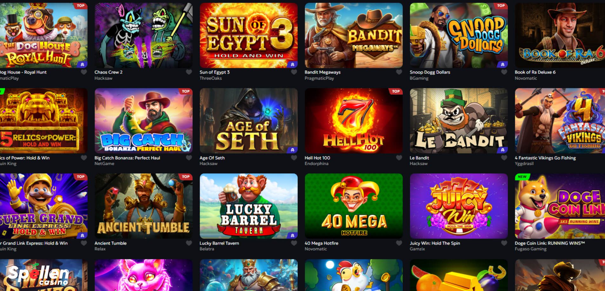This screenshot has width=605, height=291.
Task: Open Sun of Egypt 3 game thumbnail
Action: (x=249, y=36)
